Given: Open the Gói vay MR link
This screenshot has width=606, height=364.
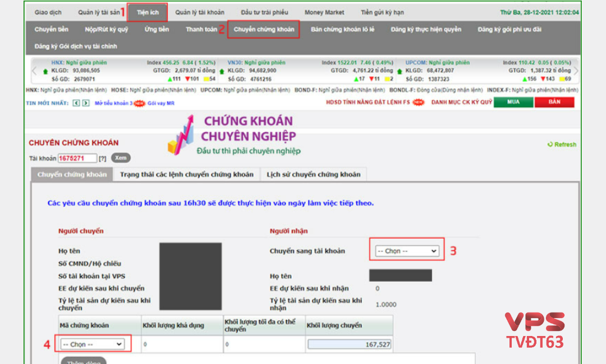Looking at the screenshot, I should pos(161,103).
